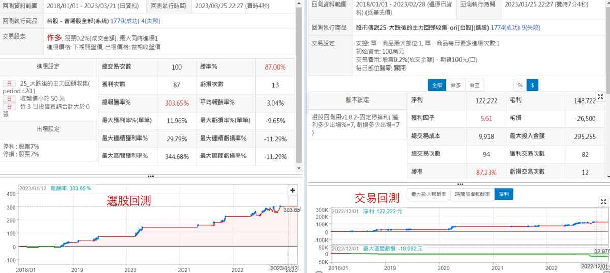
Task: Click the left panel splitter dots handle
Action: [x=150, y=176]
